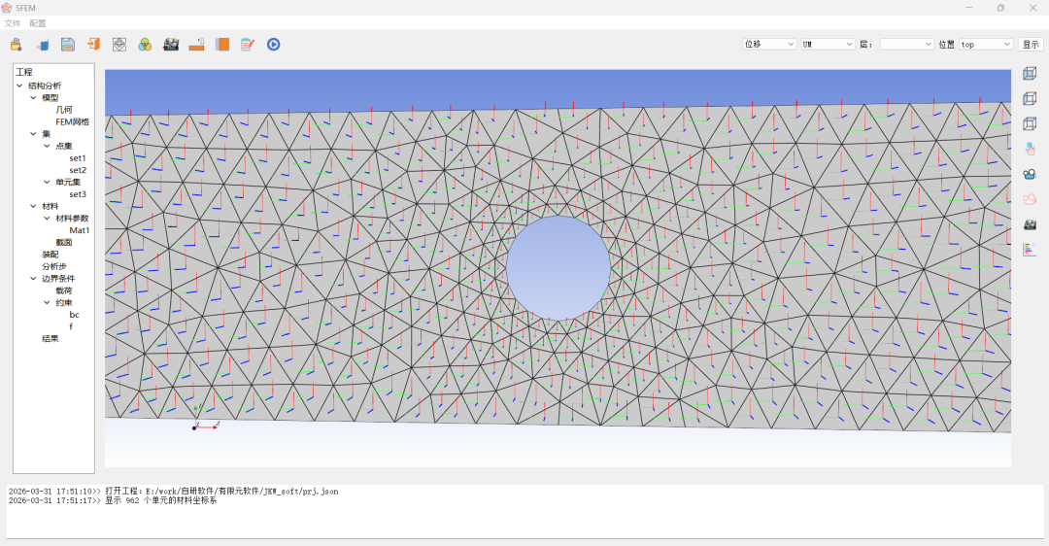Collapse the 点集 tree node
Image resolution: width=1049 pixels, height=546 pixels.
point(47,146)
